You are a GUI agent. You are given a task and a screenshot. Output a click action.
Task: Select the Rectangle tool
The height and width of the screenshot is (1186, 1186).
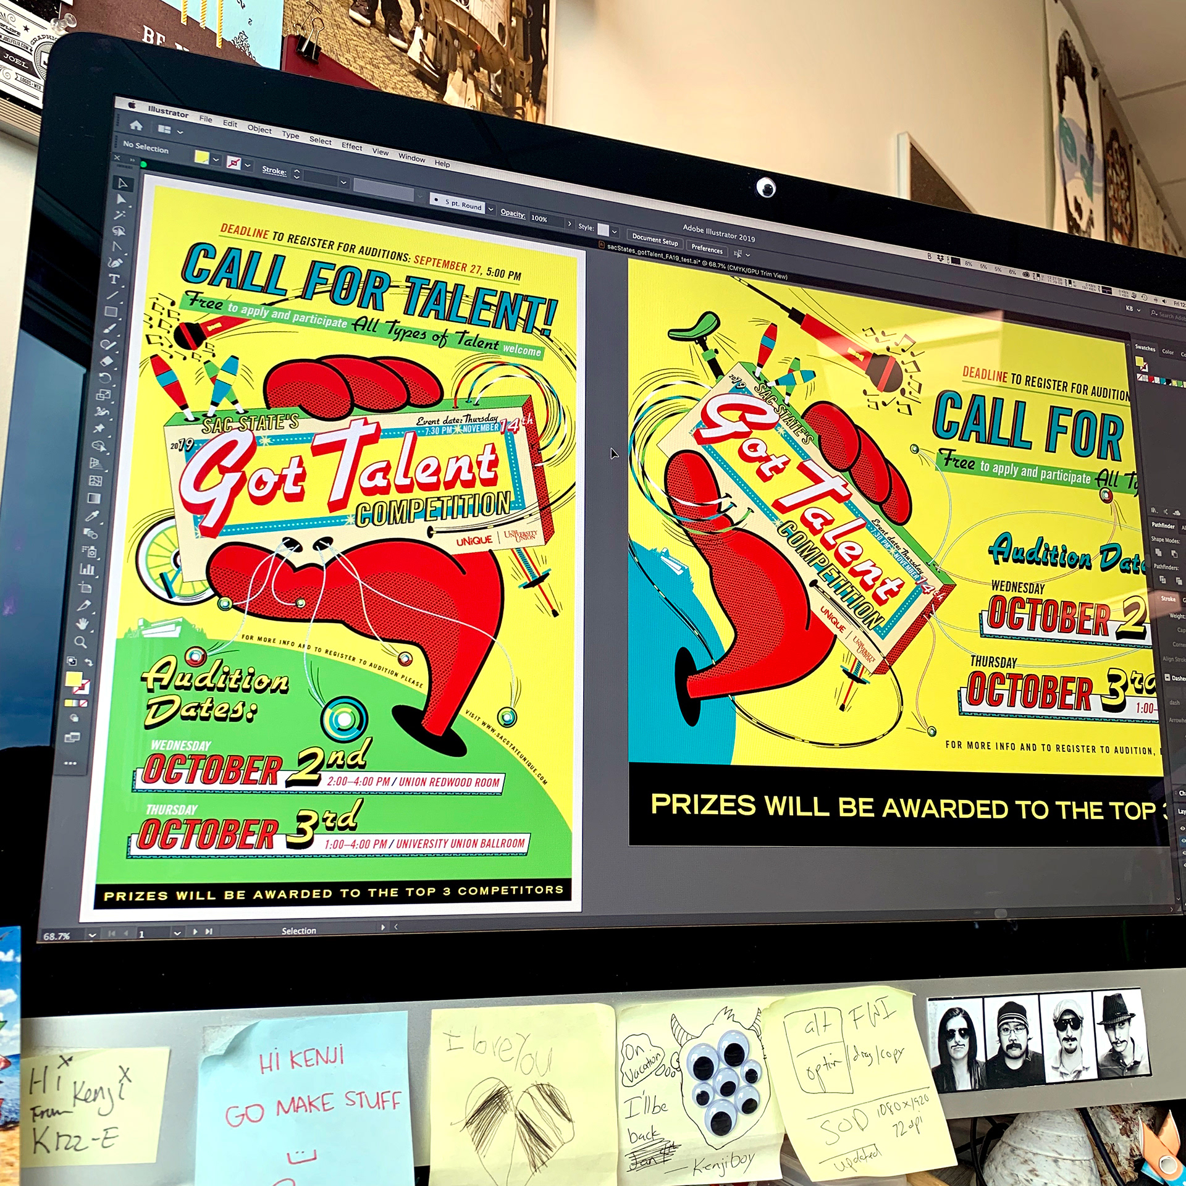(x=111, y=311)
